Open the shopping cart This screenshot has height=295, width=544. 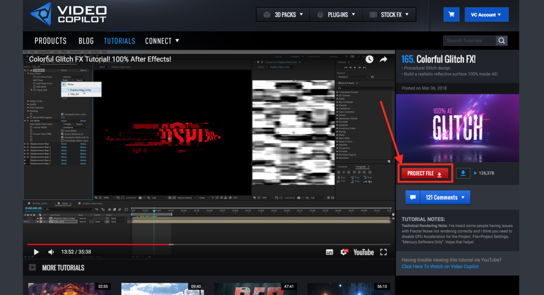click(x=451, y=14)
